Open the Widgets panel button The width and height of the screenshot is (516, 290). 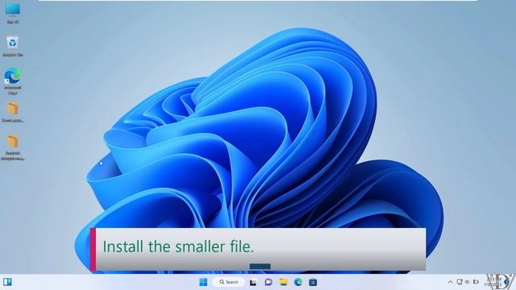7,282
